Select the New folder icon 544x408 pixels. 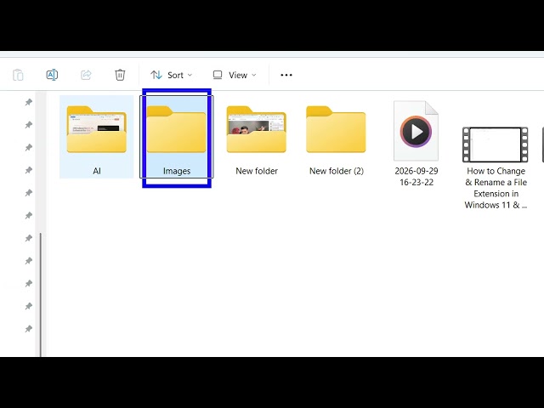pyautogui.click(x=257, y=130)
